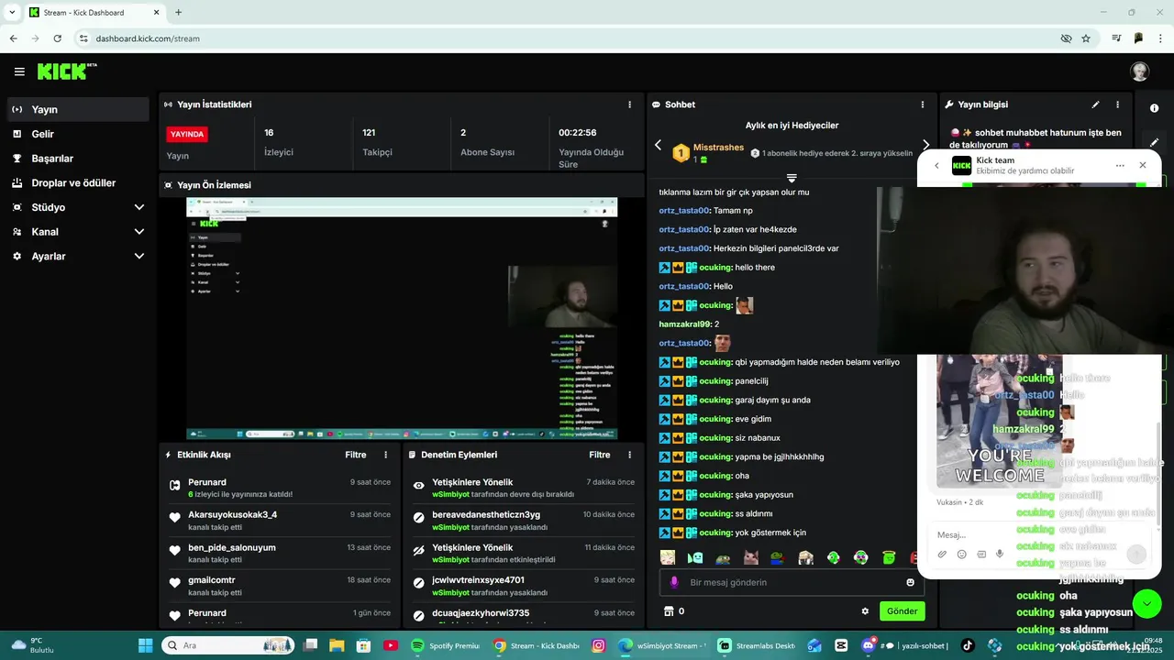Click the Windows taskbar search box

tap(227, 645)
